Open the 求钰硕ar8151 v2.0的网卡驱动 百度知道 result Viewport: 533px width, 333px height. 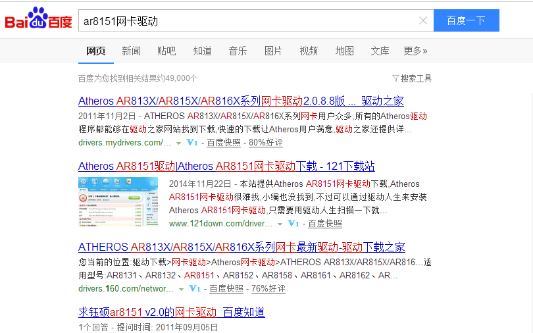(172, 313)
